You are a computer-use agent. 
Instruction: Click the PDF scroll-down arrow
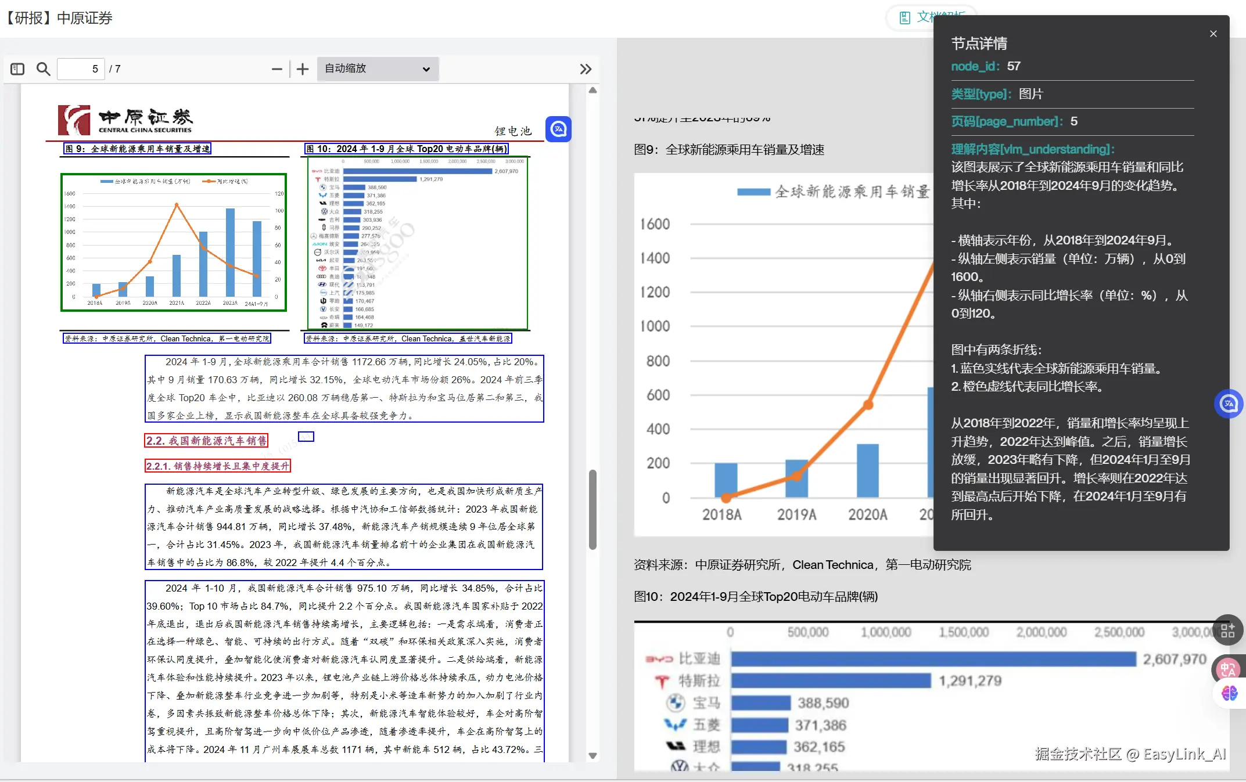(593, 755)
